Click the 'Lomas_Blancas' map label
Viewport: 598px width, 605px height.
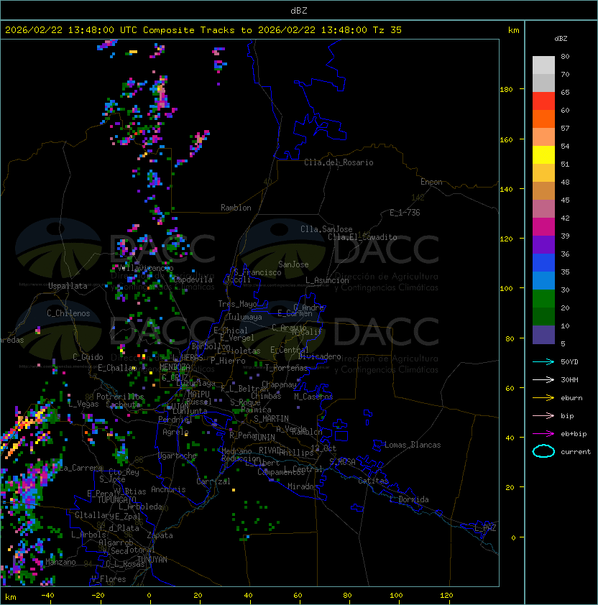413,445
